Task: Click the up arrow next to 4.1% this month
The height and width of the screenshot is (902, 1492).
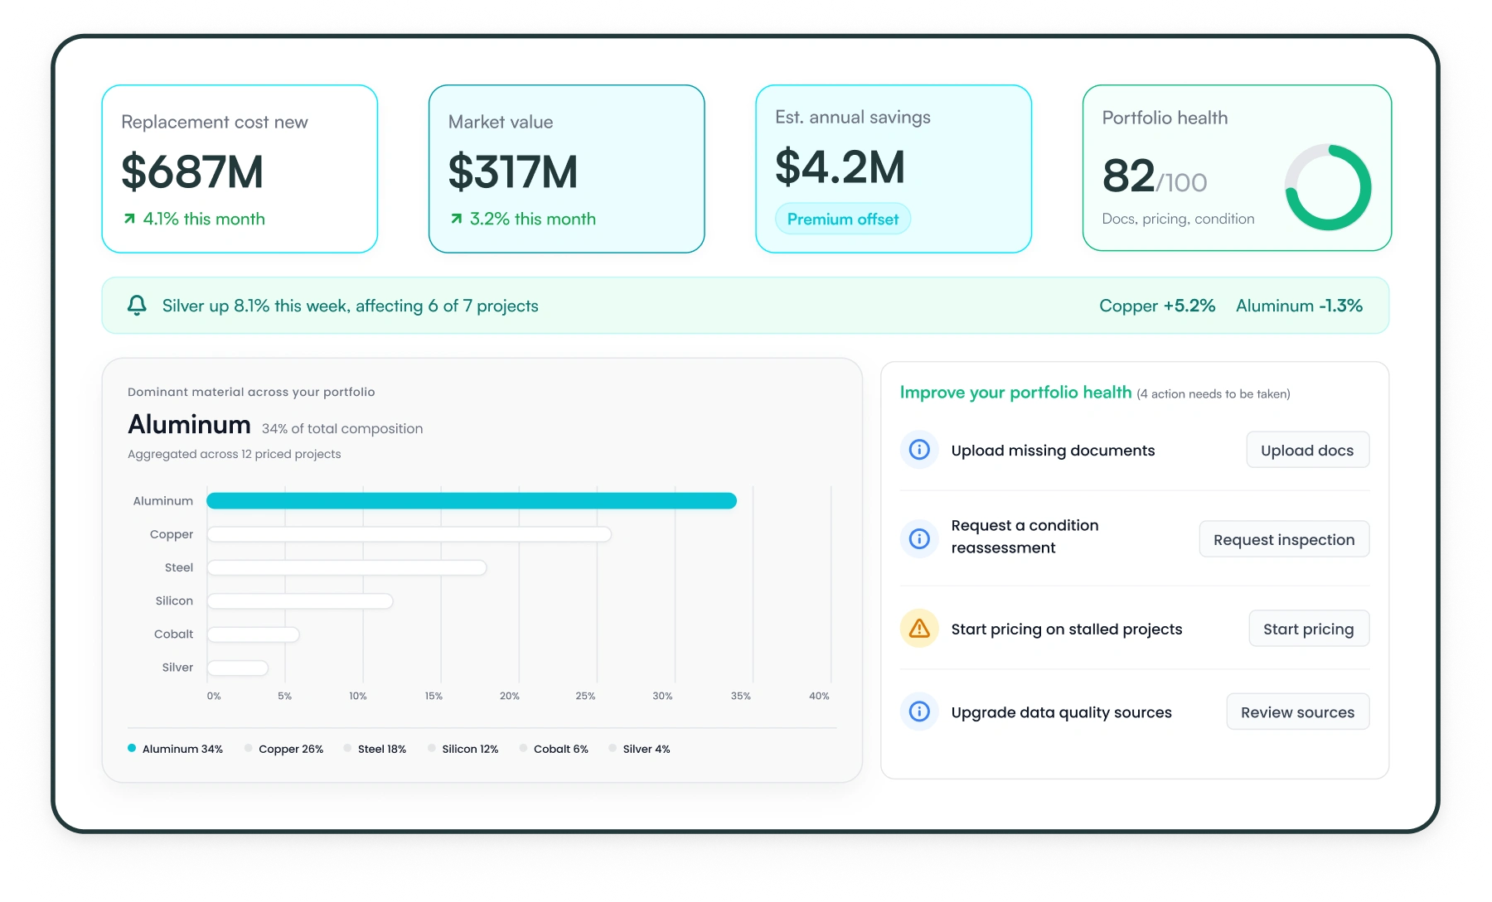Action: [x=129, y=219]
